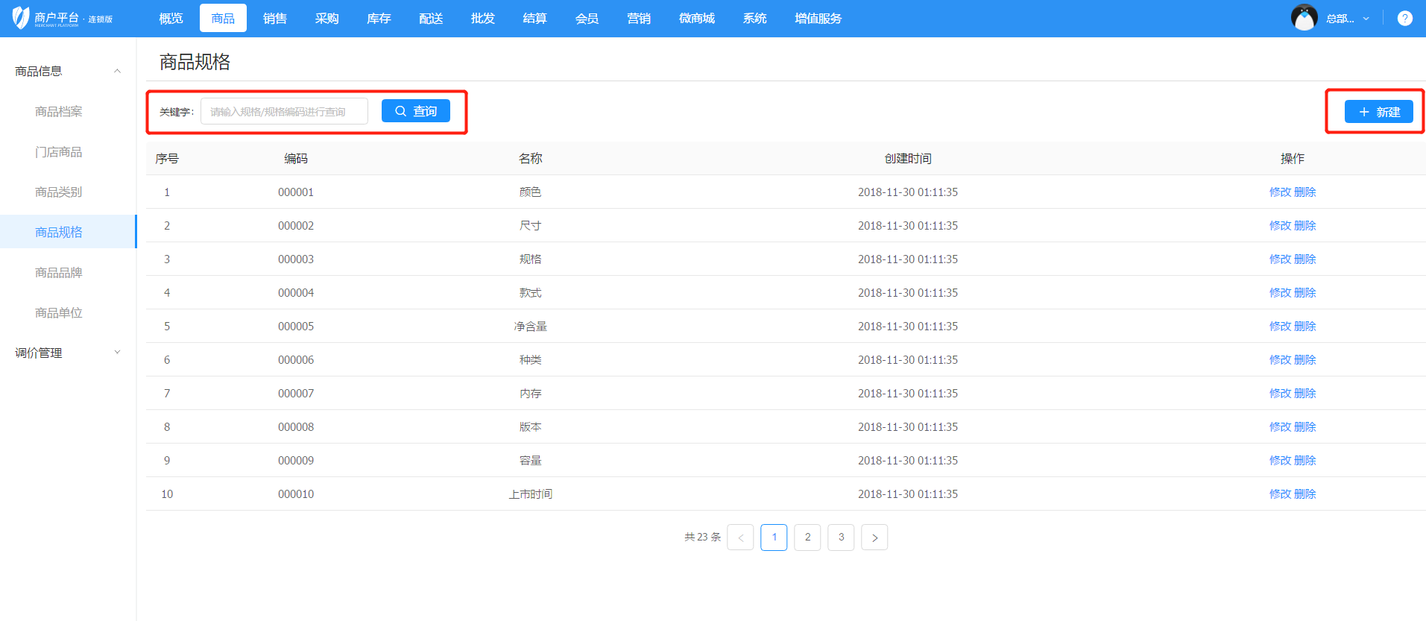Viewport: 1426px width, 621px height.
Task: Click the 新建 create button
Action: tap(1378, 112)
